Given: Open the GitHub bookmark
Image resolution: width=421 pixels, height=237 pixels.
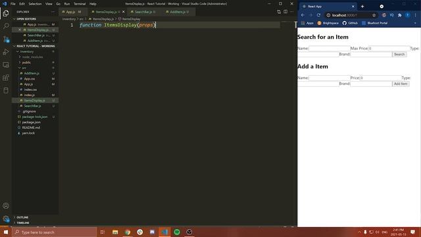Looking at the screenshot, I should tap(350, 23).
